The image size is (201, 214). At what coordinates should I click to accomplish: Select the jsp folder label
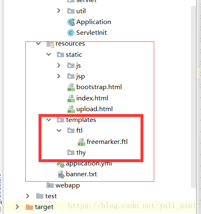click(80, 77)
